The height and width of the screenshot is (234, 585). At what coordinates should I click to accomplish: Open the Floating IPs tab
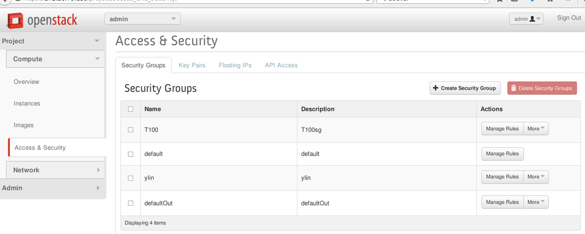point(235,65)
